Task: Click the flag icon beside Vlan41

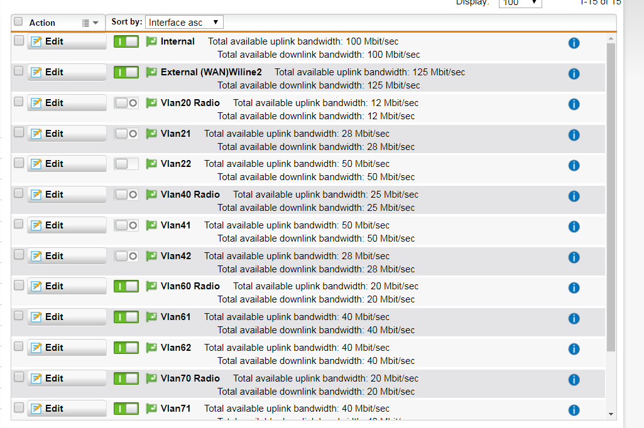Action: (x=151, y=225)
